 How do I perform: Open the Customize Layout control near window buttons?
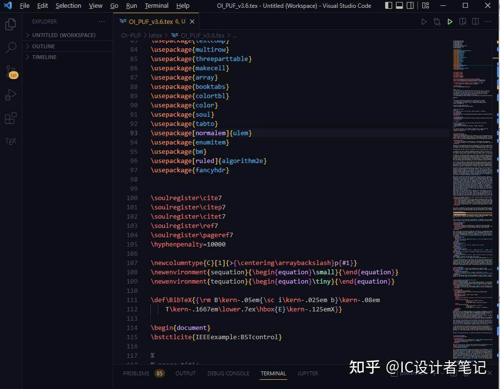point(425,5)
